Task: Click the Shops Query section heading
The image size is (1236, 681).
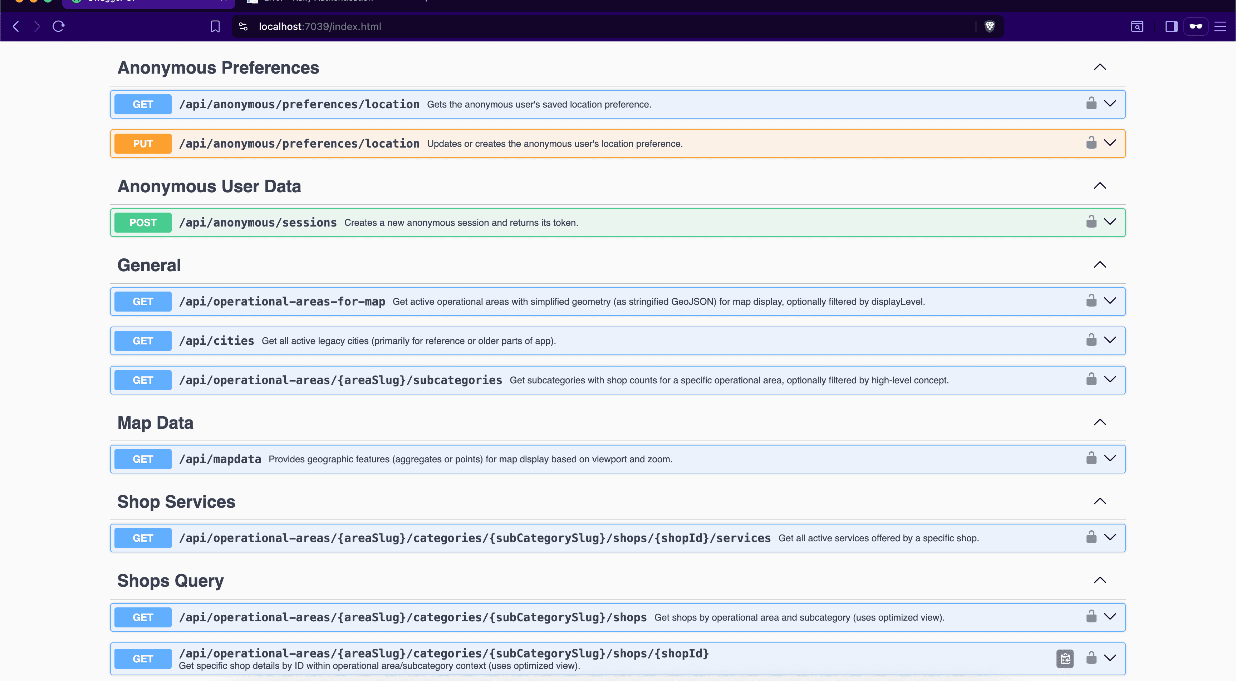Action: point(171,581)
